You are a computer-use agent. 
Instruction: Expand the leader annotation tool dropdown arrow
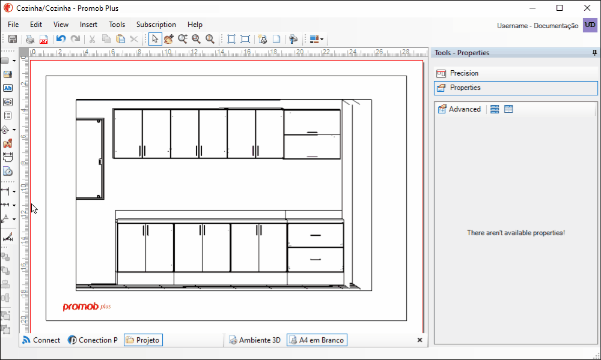[x=14, y=219]
